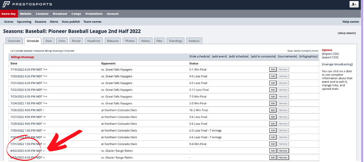Switch to the Roster tab
The image size is (364, 162).
pyautogui.click(x=76, y=41)
